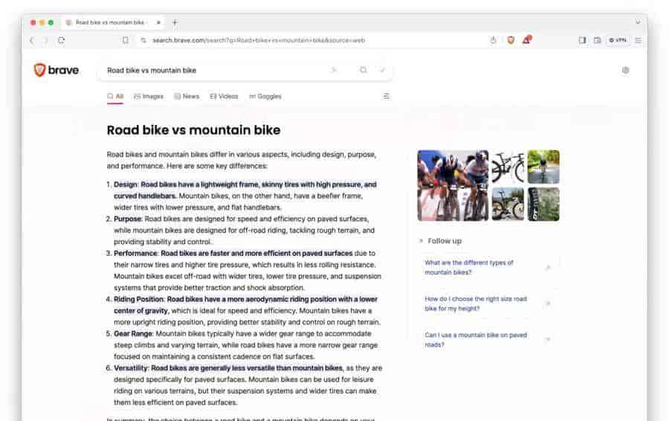
Task: Click the Performance list item label
Action: point(136,253)
